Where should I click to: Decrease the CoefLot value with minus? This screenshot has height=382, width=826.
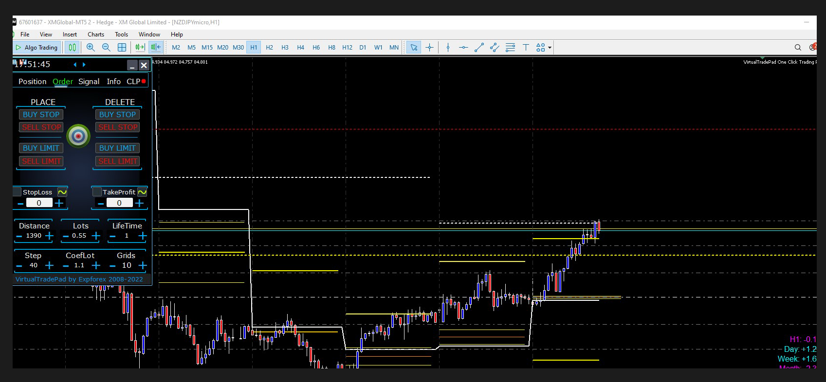[66, 266]
